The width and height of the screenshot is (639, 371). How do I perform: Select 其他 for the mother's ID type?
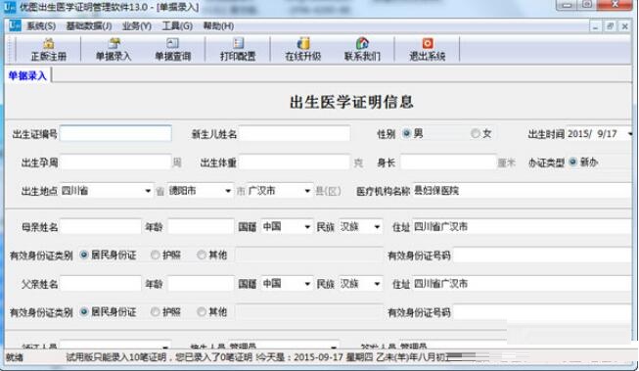coord(202,255)
